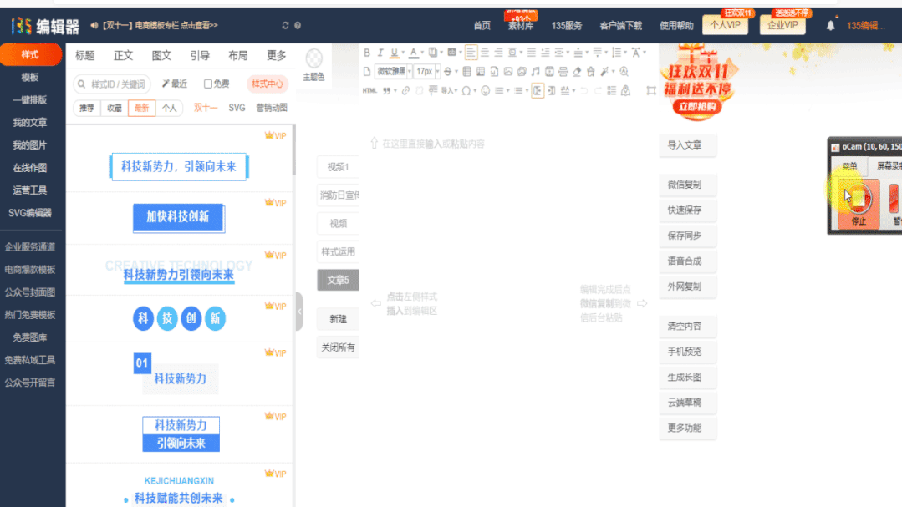
Task: Open the emoji picker smiley icon
Action: pyautogui.click(x=486, y=91)
